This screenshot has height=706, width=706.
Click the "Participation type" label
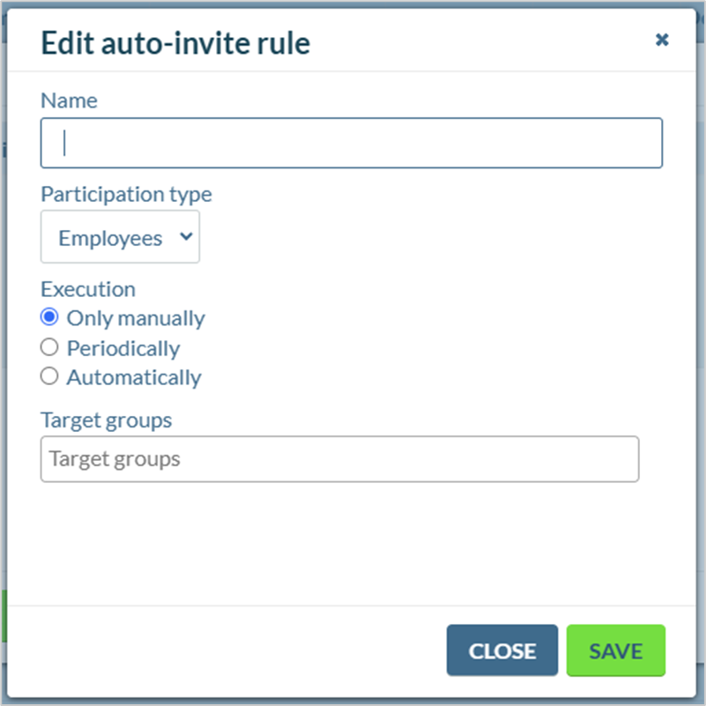point(126,195)
